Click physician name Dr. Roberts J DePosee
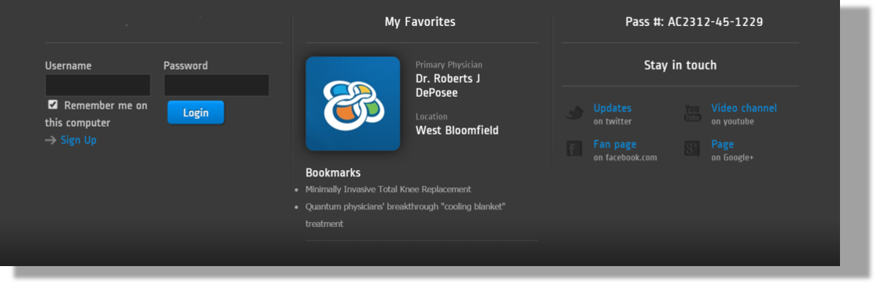Viewport: 877px width, 285px height. point(447,86)
